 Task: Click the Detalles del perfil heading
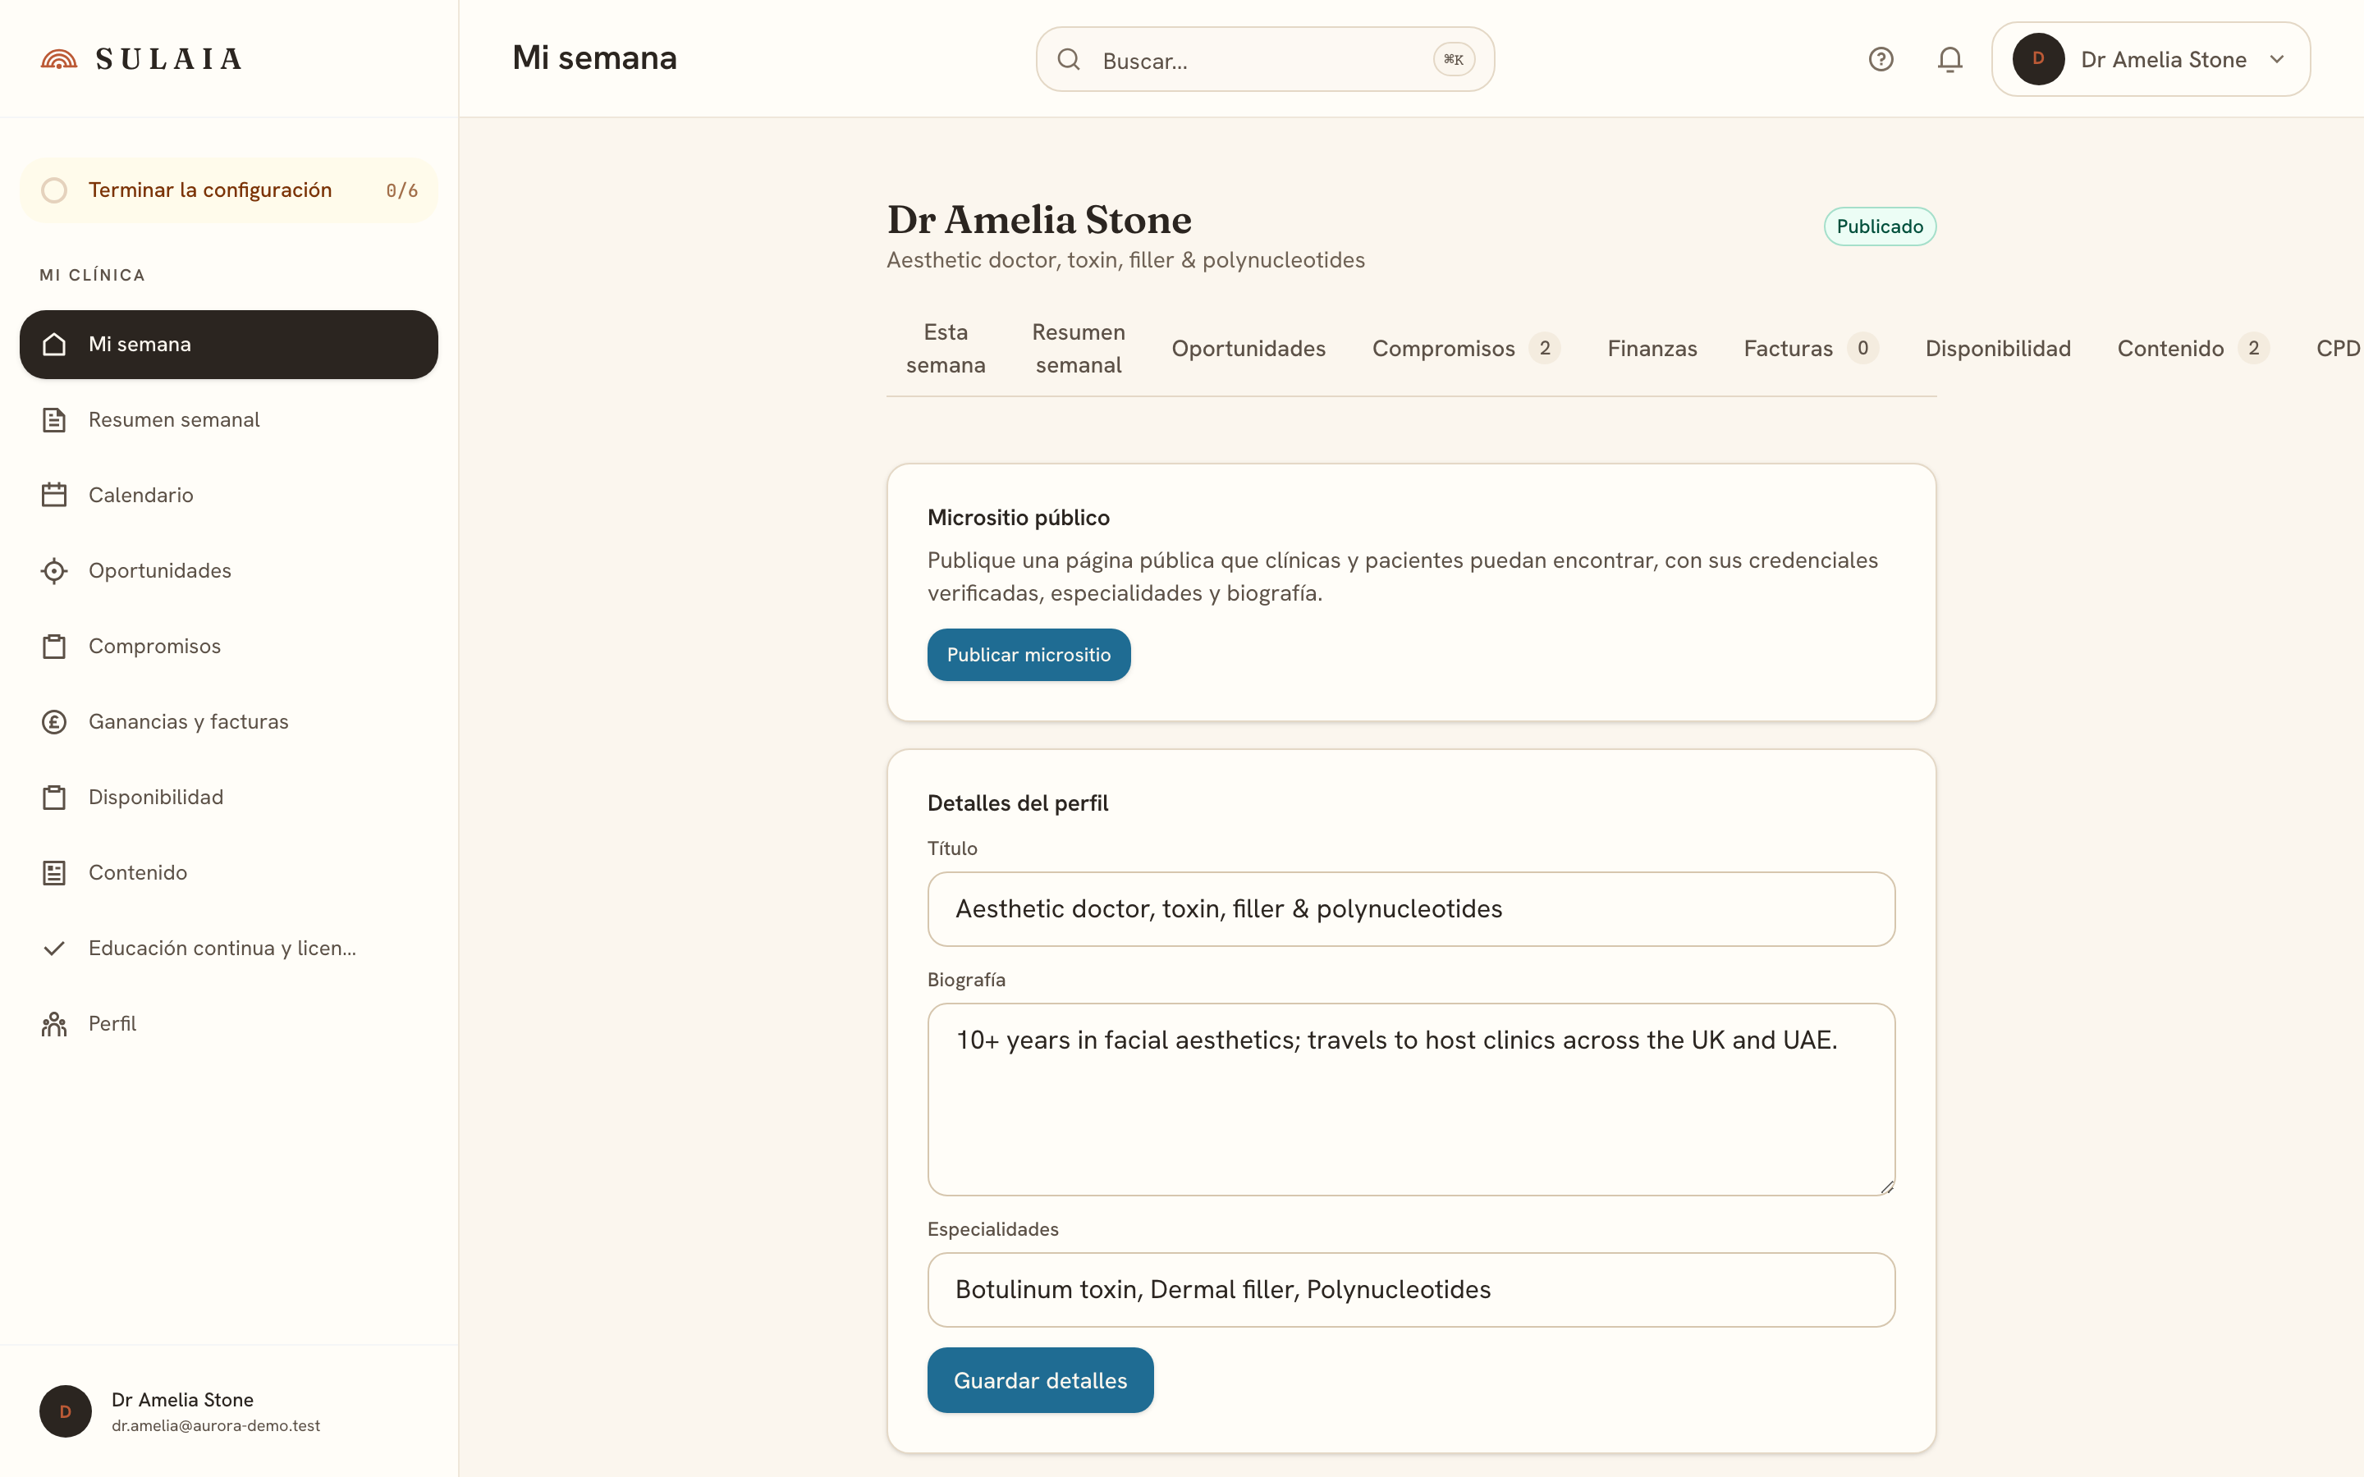point(1017,803)
